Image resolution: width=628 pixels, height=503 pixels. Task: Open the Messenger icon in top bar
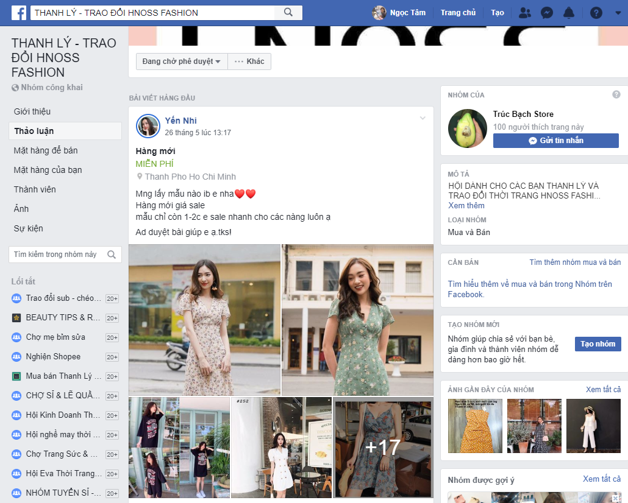(547, 13)
